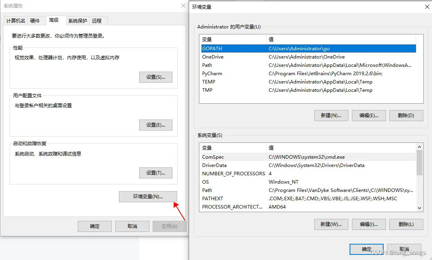The height and width of the screenshot is (260, 432).
Task: Click the AMD64 value cell
Action: [x=277, y=207]
